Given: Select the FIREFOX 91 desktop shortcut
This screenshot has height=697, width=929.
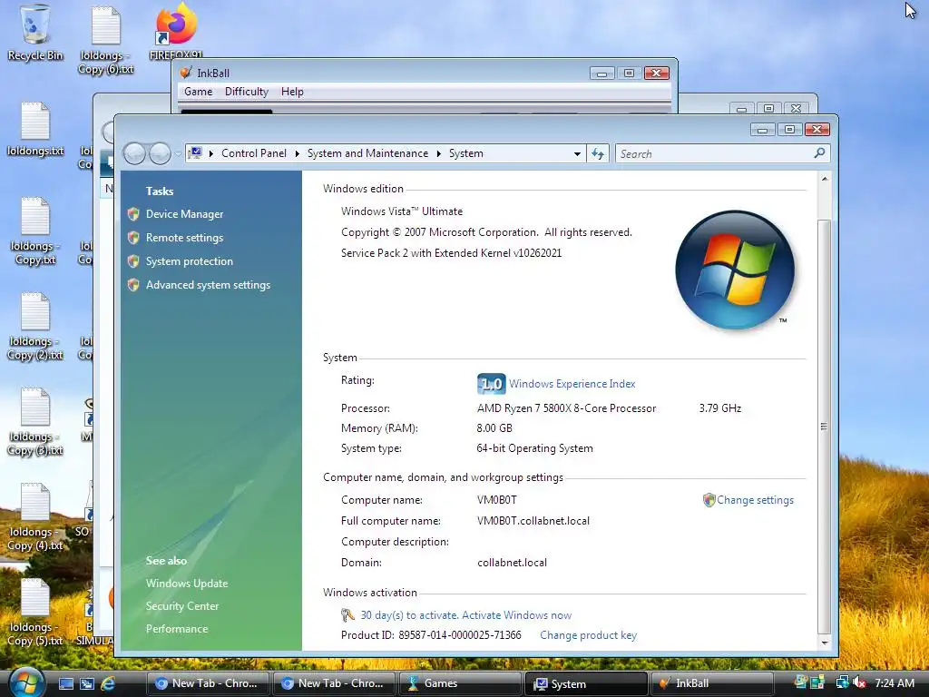Looking at the screenshot, I should point(176,33).
